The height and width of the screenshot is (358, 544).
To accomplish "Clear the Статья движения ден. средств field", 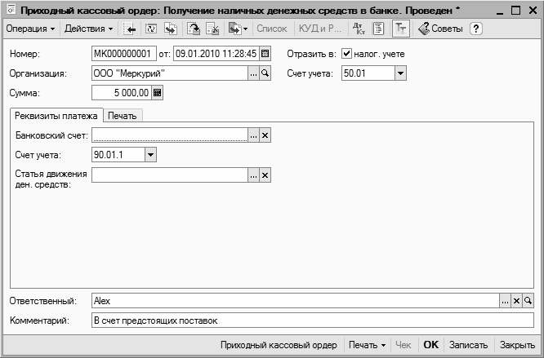I will [265, 175].
